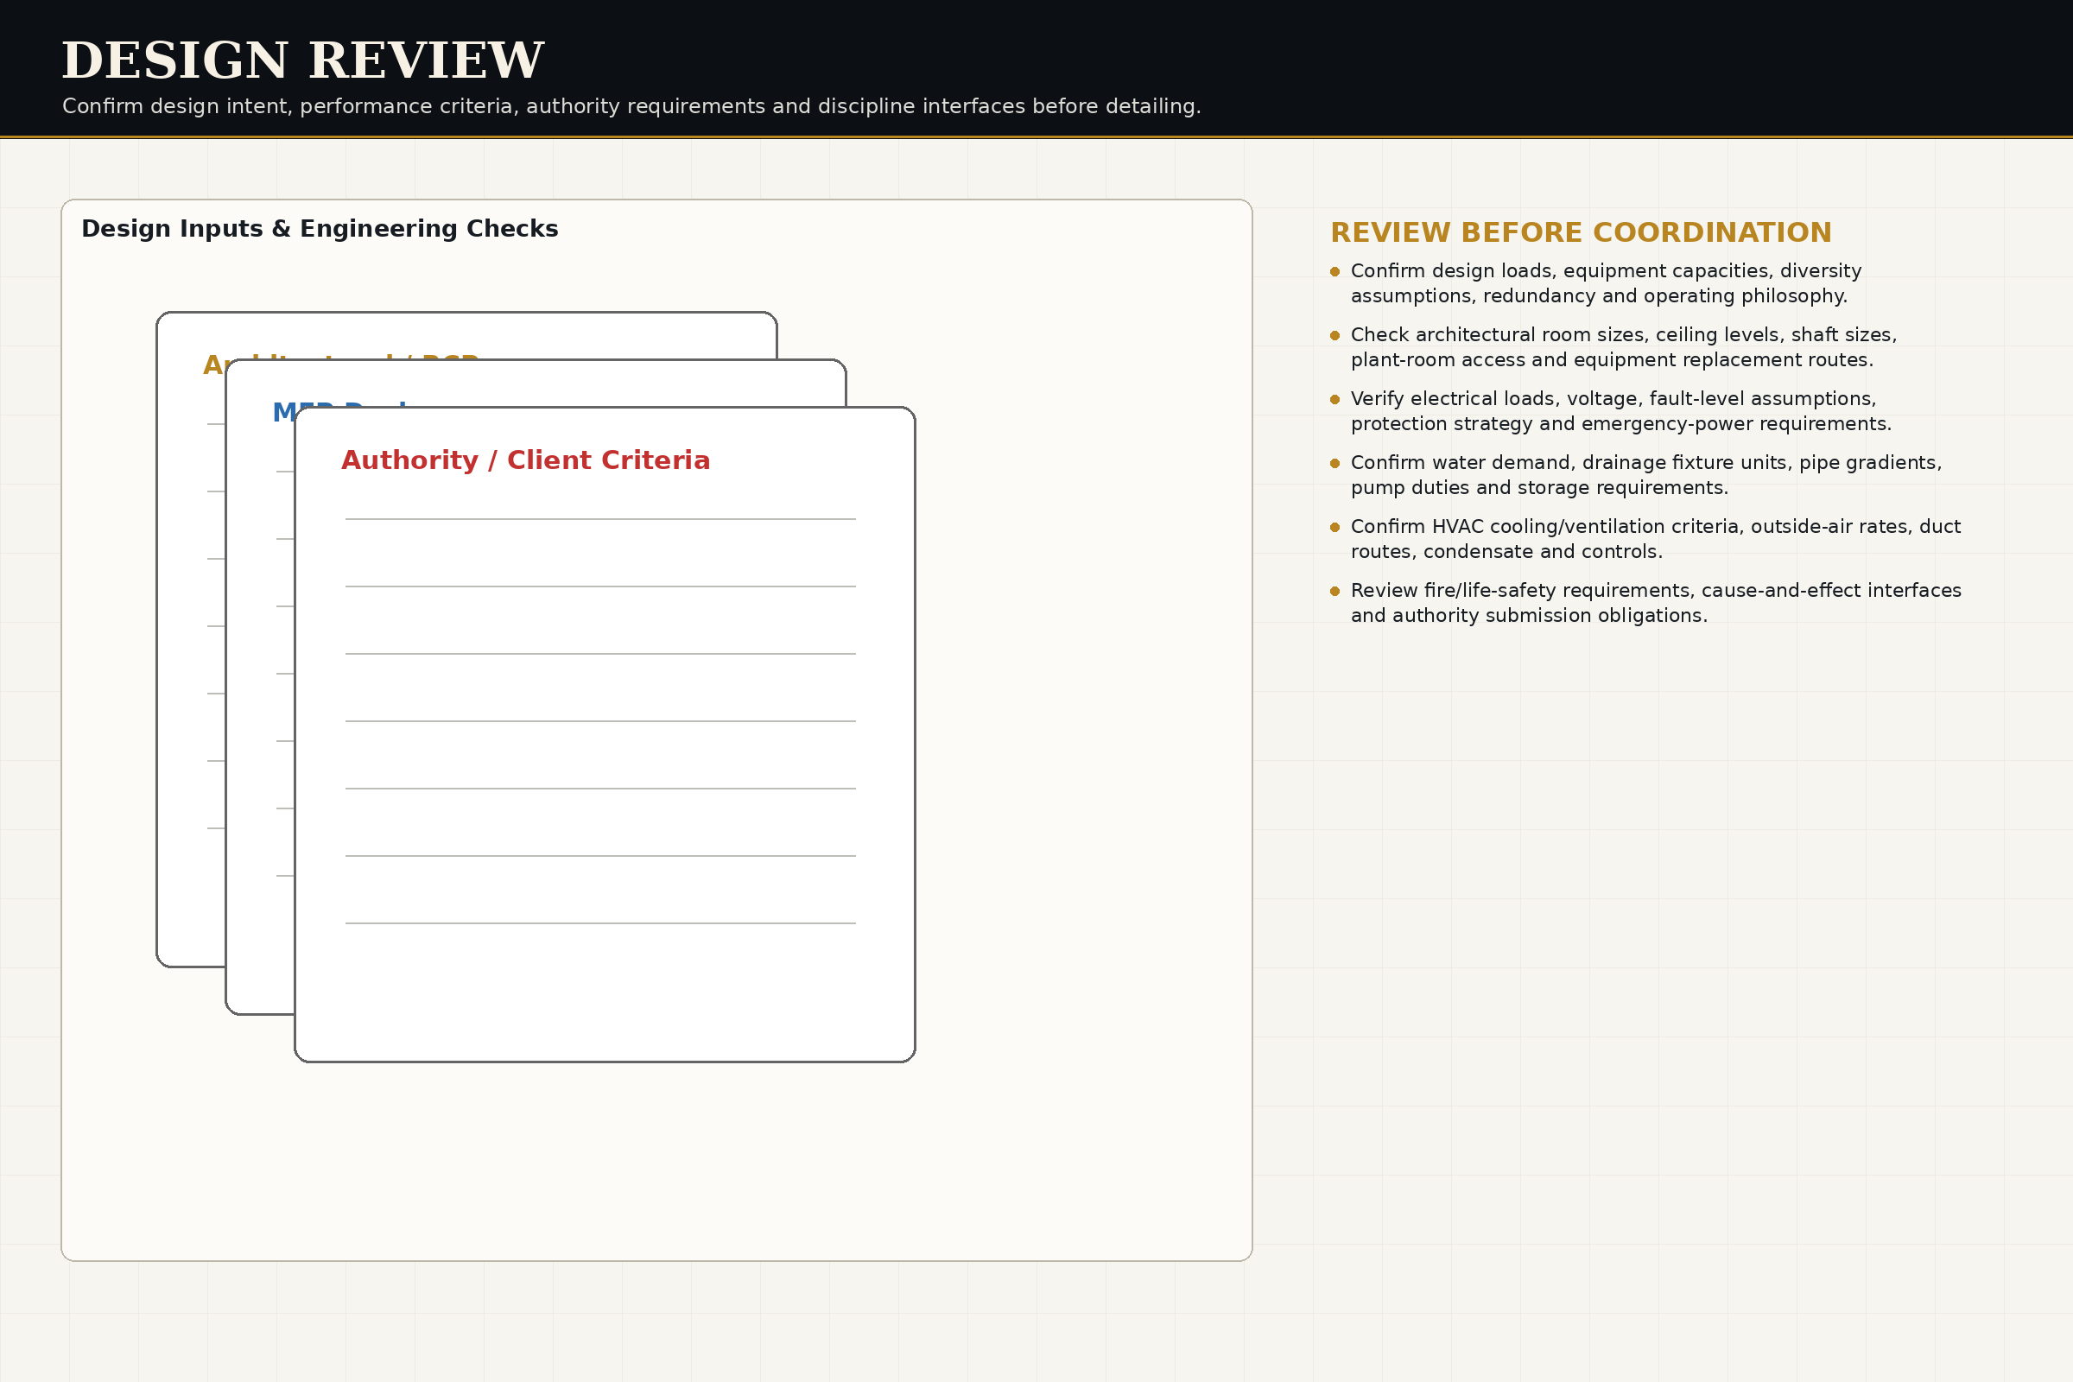Click the header subtitle about design intent
Screen dimensions: 2073x1382
tap(631, 106)
